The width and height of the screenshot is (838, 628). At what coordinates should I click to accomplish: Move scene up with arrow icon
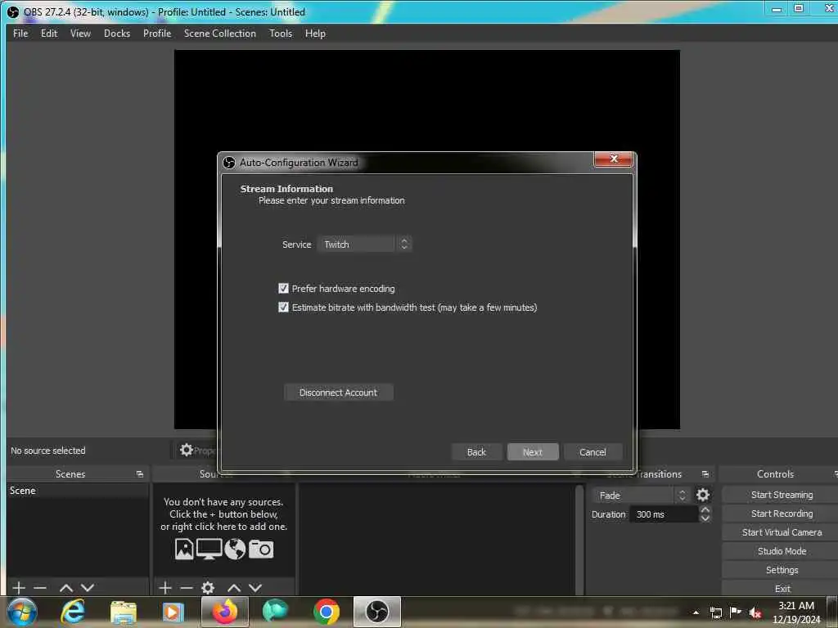click(x=66, y=588)
